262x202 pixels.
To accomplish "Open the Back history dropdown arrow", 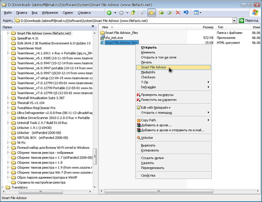I will click(x=115, y=13).
